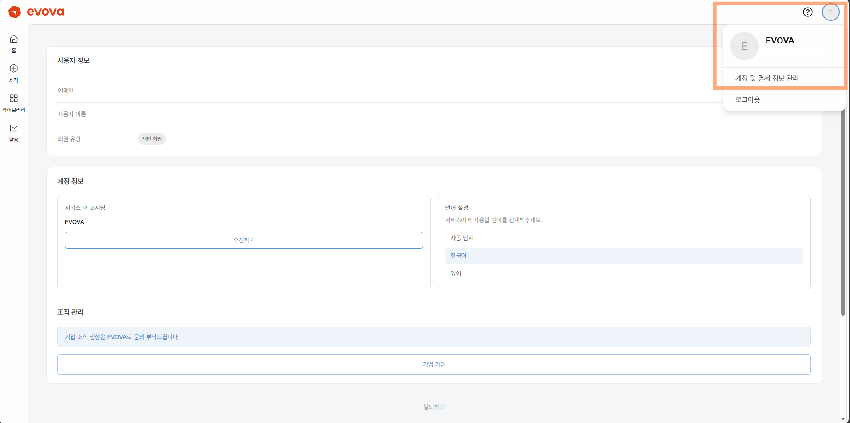850x423 pixels.
Task: Click the vertical page scrollbar
Action: tap(843, 213)
